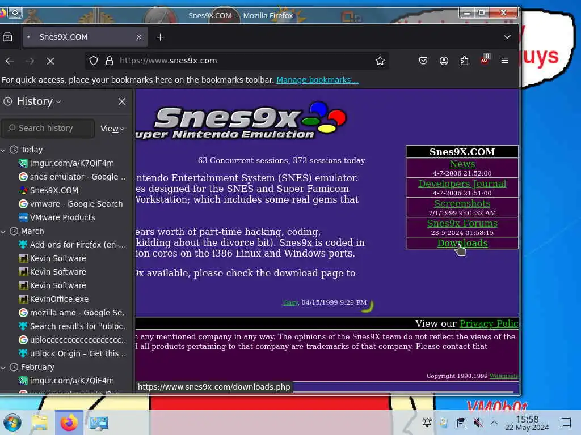
Task: Show the desktop via the tray button
Action: 566,423
